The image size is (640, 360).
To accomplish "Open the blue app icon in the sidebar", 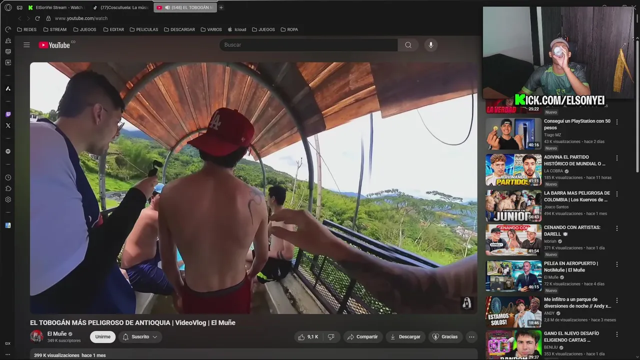I will (x=8, y=225).
